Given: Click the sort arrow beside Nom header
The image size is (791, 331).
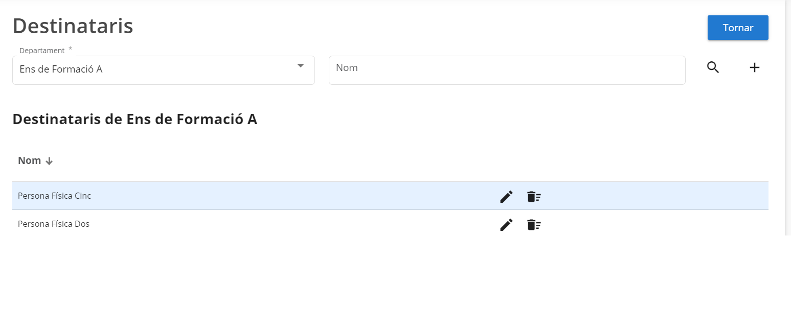Looking at the screenshot, I should 49,161.
